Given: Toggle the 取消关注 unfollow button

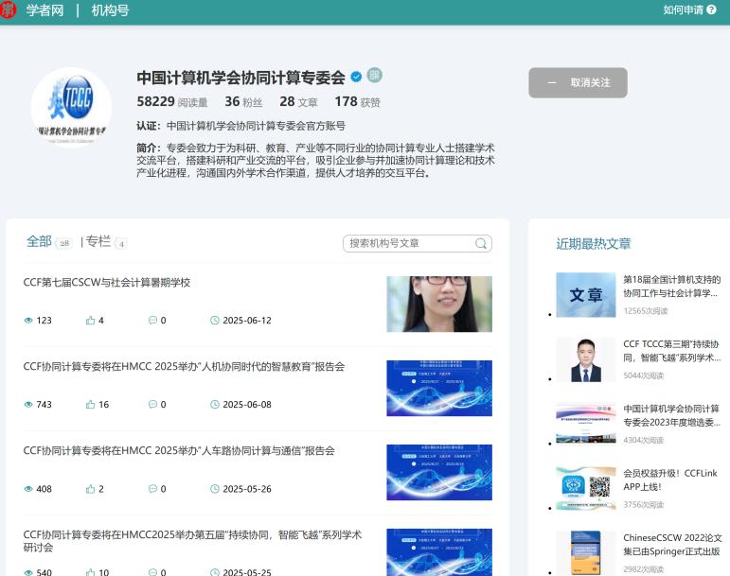Looking at the screenshot, I should tap(578, 82).
